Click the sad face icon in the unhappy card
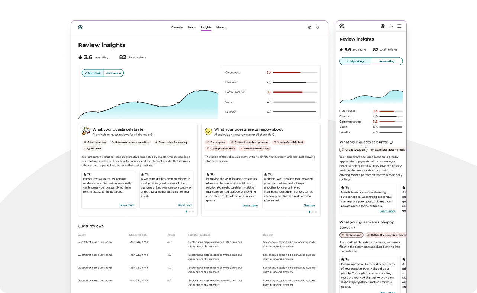The width and height of the screenshot is (477, 293). click(209, 131)
